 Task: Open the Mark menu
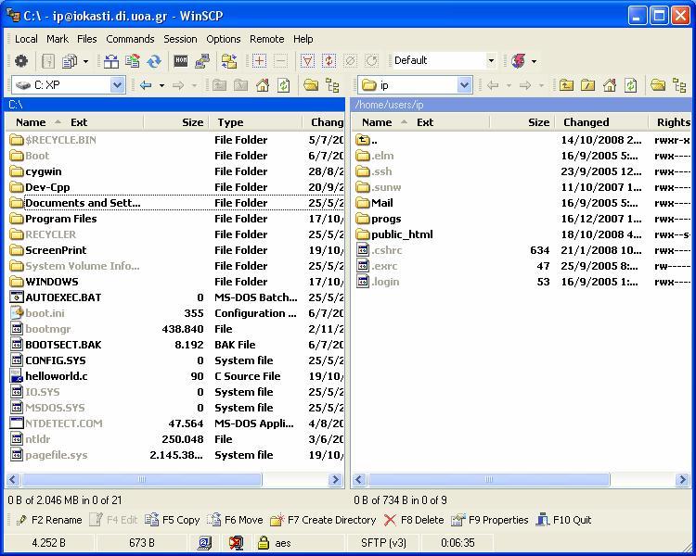[x=58, y=39]
